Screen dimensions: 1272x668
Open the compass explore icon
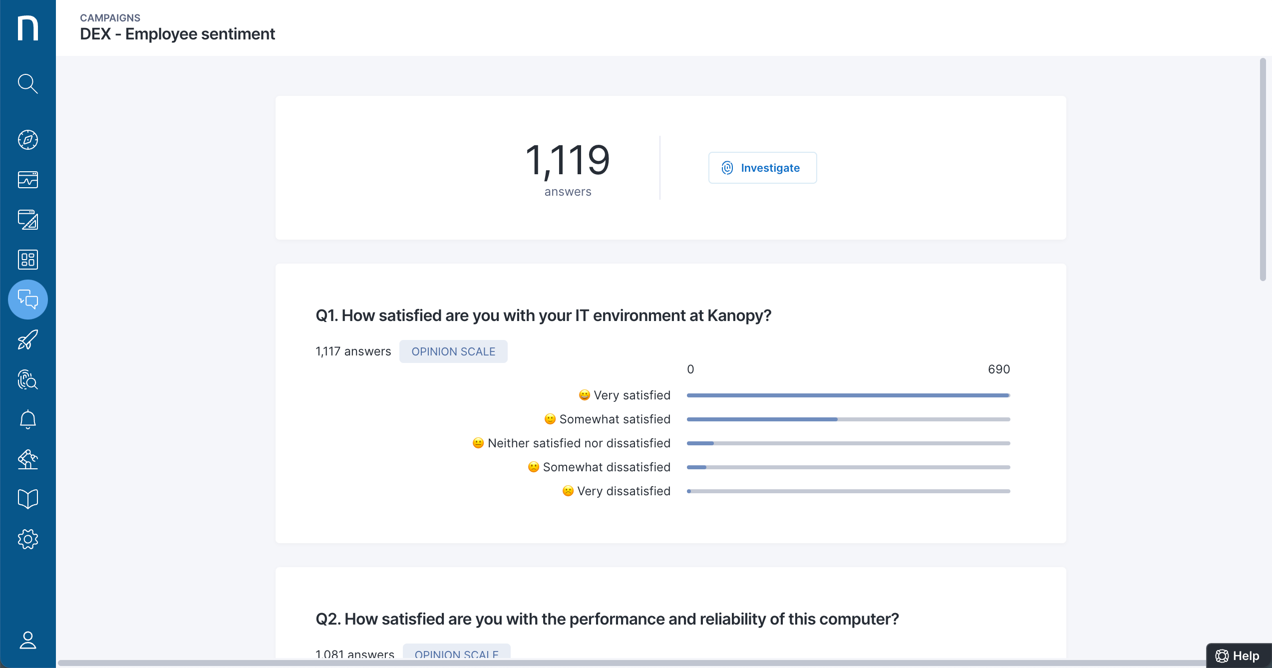click(28, 140)
